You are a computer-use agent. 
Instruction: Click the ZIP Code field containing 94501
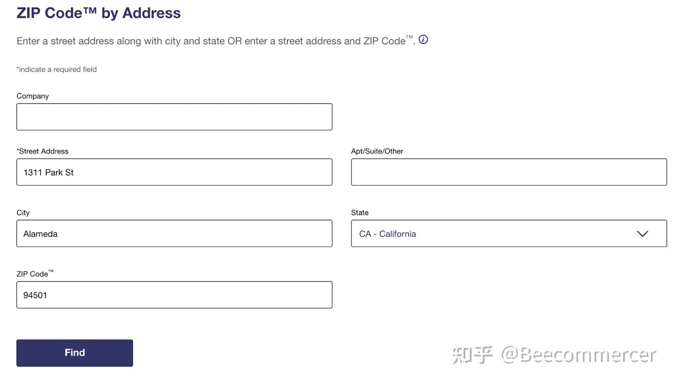click(174, 295)
